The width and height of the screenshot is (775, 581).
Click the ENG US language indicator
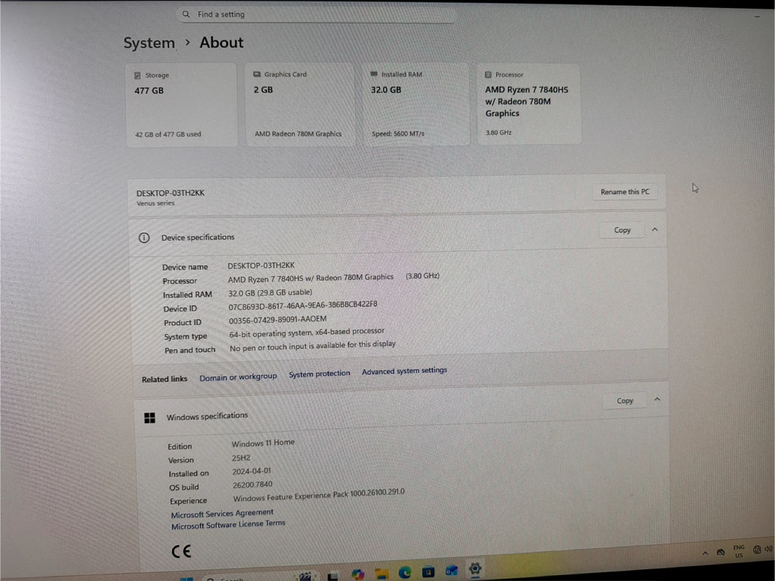(739, 551)
